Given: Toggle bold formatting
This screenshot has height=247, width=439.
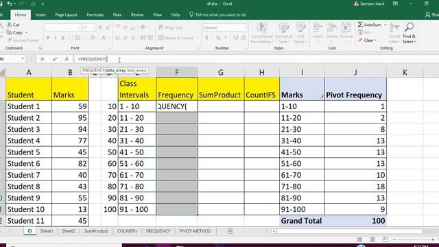Looking at the screenshot, I should pyautogui.click(x=48, y=38).
